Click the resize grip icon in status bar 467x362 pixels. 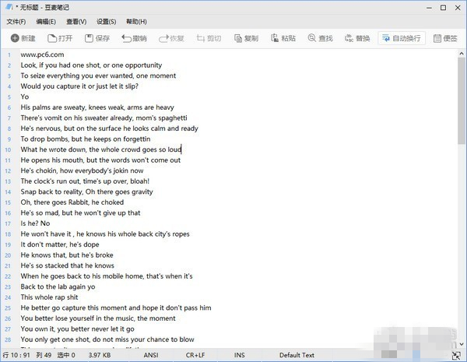(456, 355)
